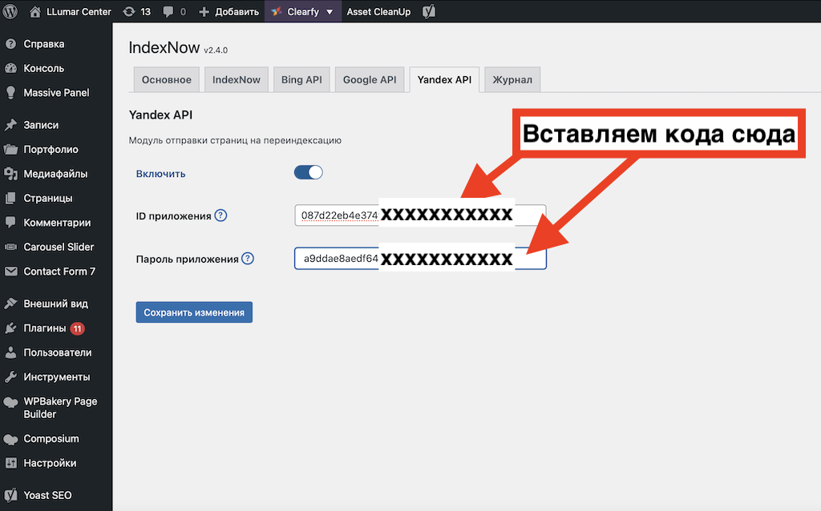Screen dimensions: 821x511
Task: Switch to the Основное tab
Action: coord(167,79)
